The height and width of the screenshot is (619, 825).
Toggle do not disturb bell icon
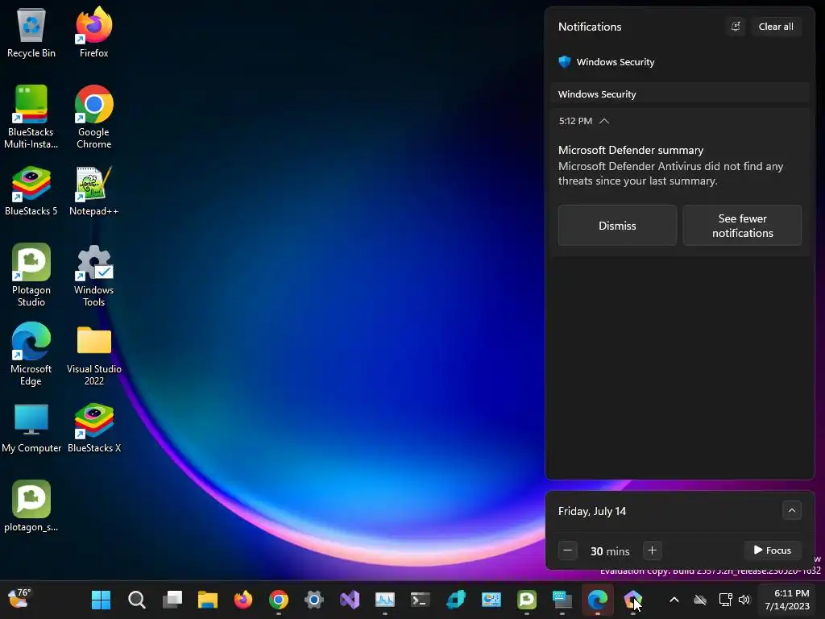(x=736, y=27)
